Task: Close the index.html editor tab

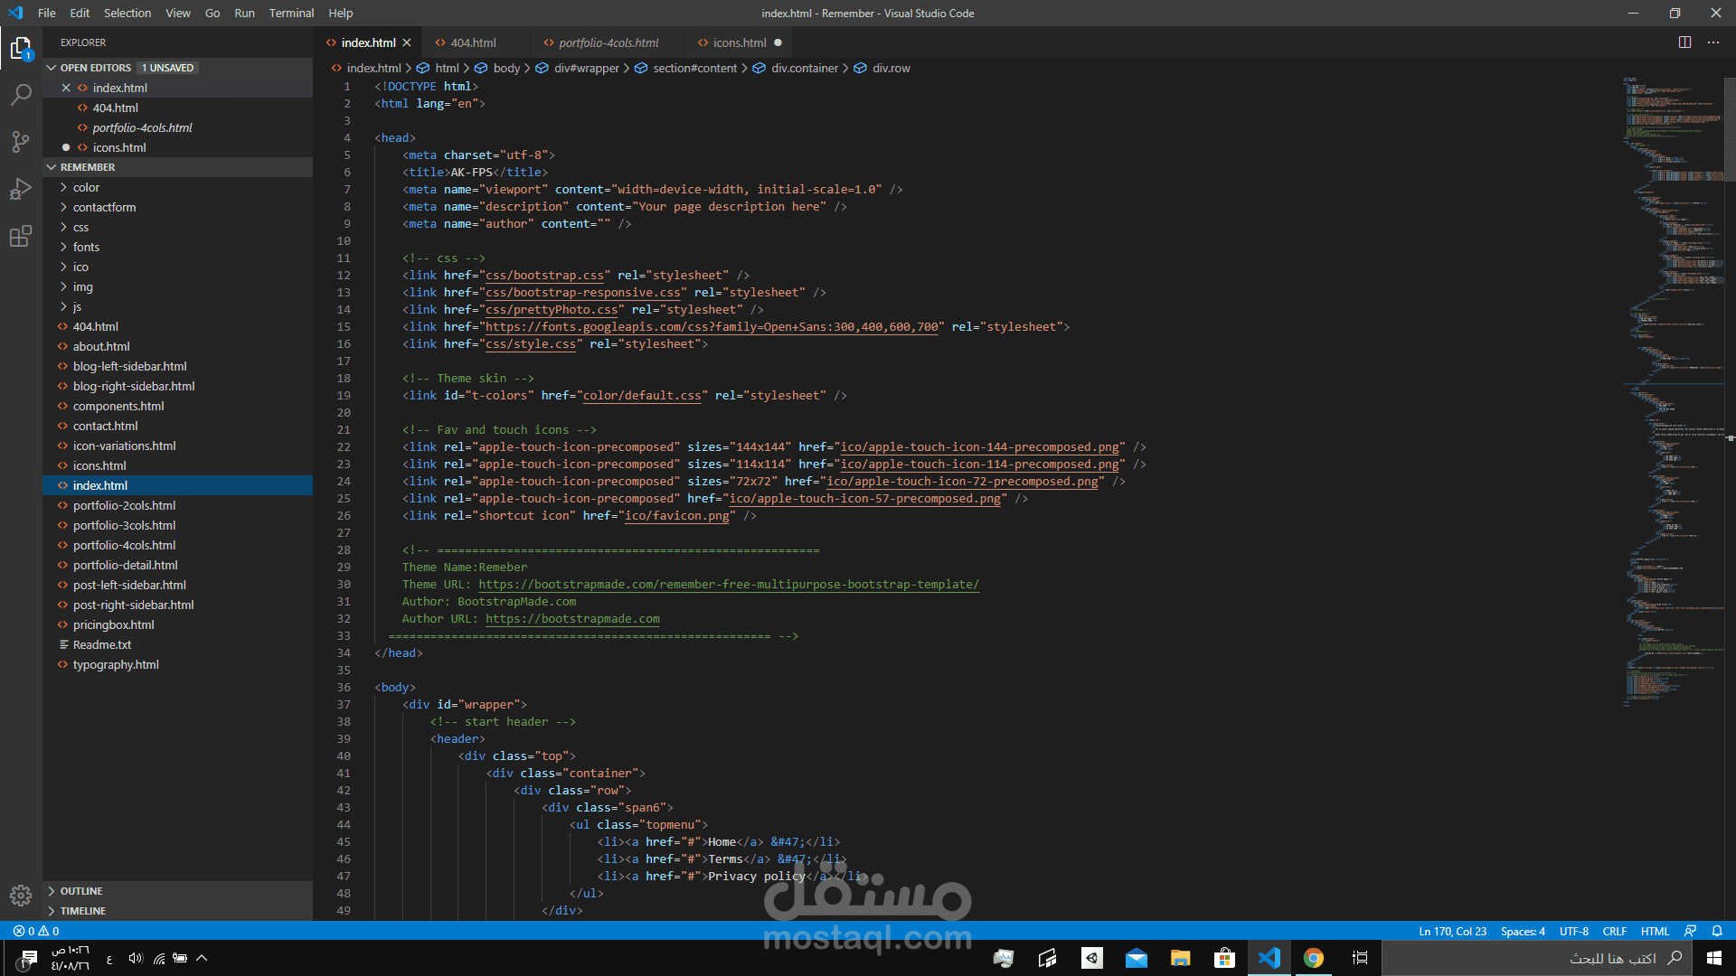Action: click(x=407, y=42)
